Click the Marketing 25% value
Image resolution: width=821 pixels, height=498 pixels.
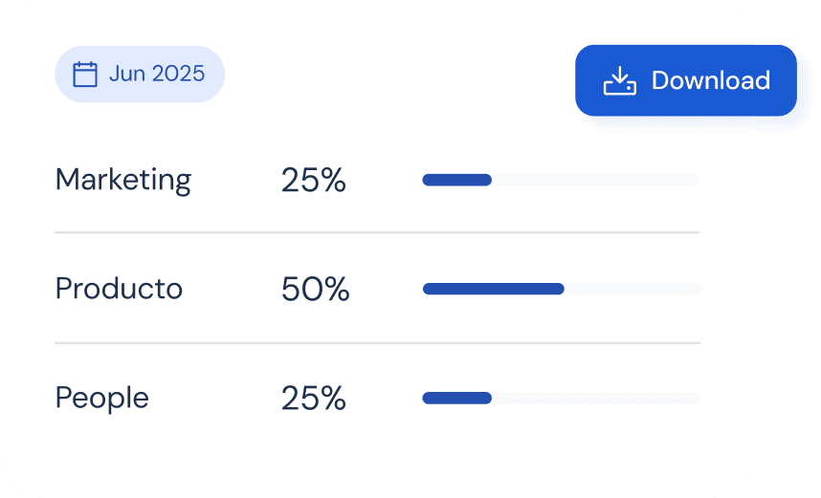click(313, 180)
